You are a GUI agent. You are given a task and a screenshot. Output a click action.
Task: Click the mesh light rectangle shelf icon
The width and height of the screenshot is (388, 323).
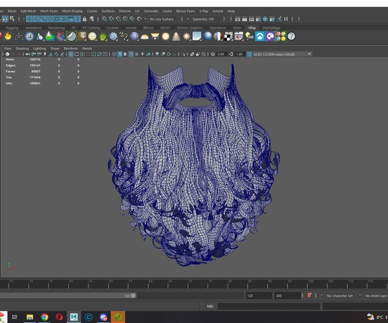coord(155,36)
